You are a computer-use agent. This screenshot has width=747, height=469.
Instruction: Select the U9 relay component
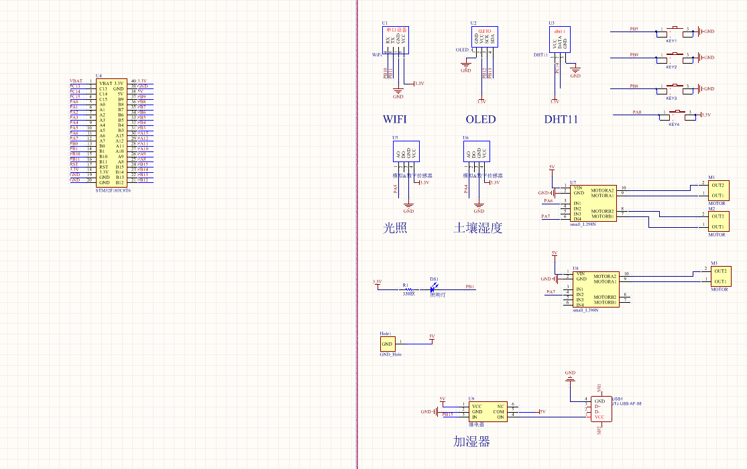click(x=488, y=412)
